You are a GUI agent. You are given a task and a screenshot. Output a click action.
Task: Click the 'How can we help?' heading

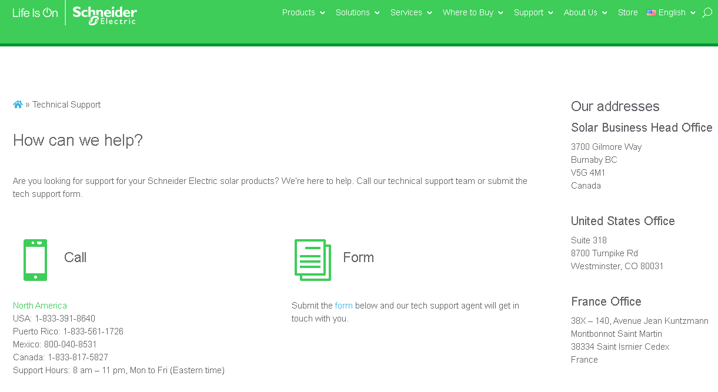pyautogui.click(x=78, y=140)
